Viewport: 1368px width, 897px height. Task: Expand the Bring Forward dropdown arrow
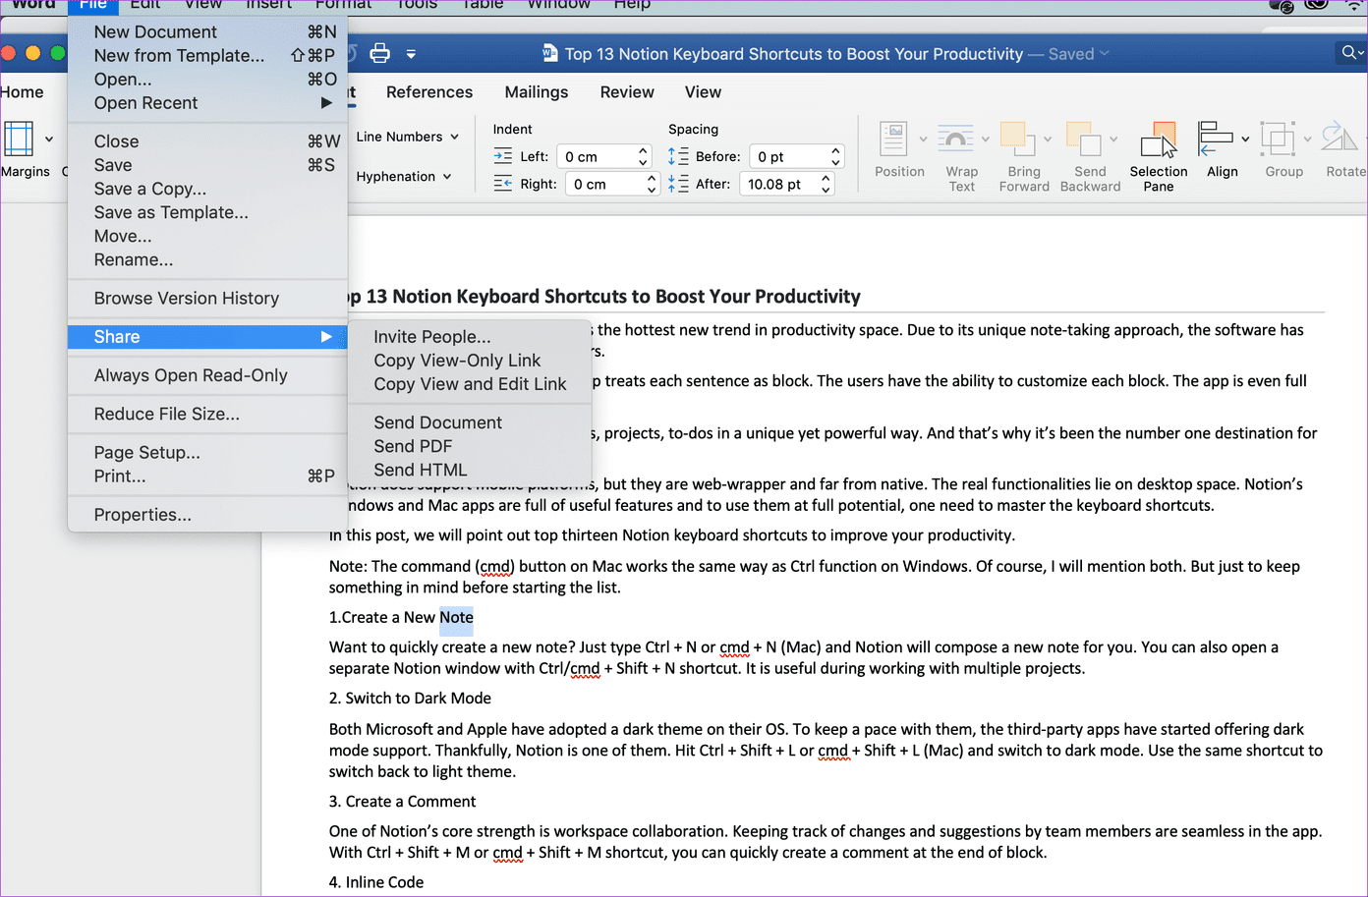(x=1048, y=140)
